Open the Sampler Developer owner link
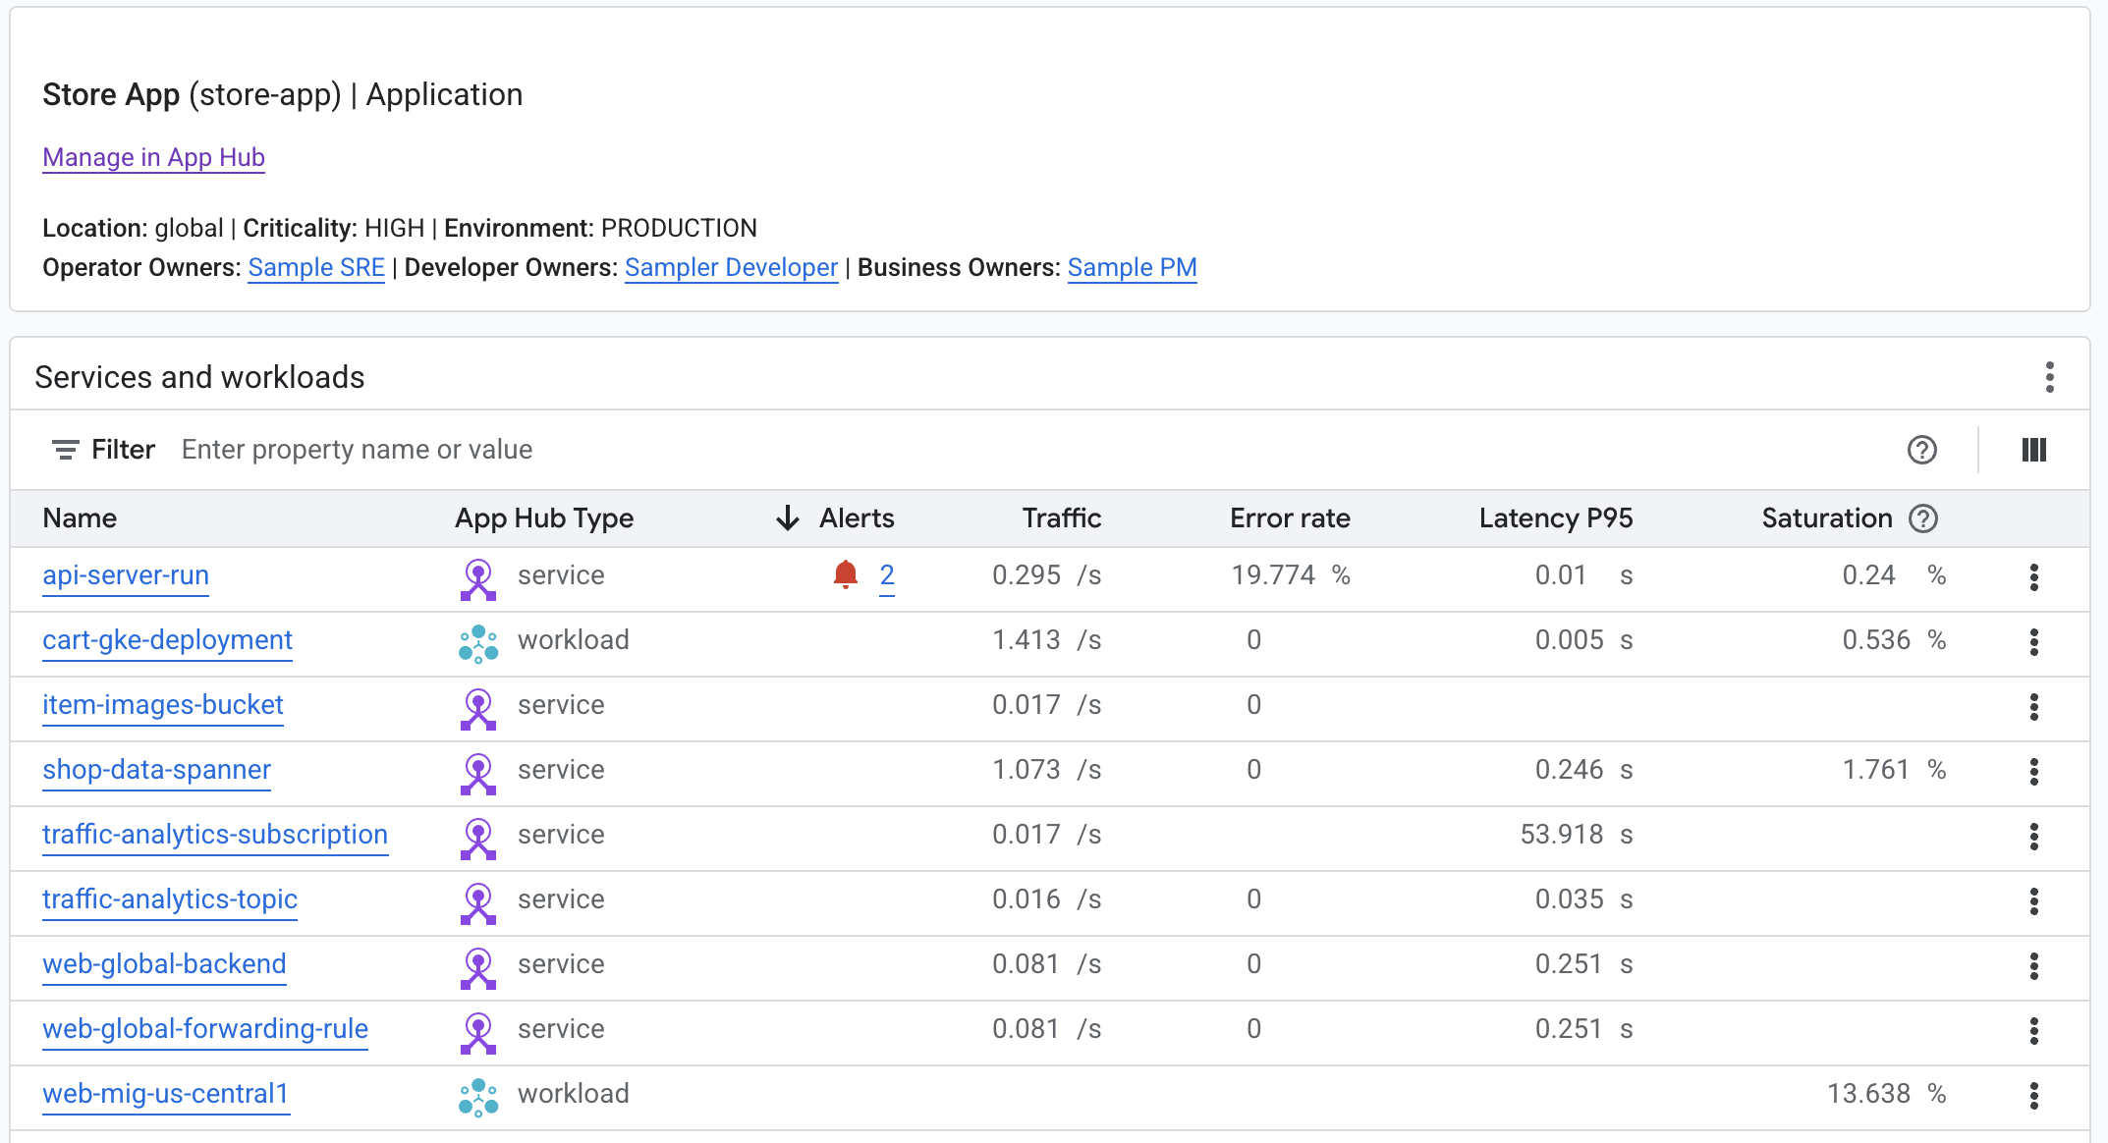The height and width of the screenshot is (1143, 2108). (x=730, y=267)
